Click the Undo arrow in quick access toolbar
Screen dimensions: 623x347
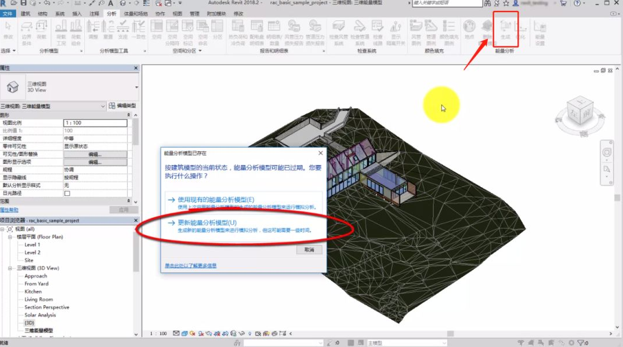pyautogui.click(x=47, y=3)
